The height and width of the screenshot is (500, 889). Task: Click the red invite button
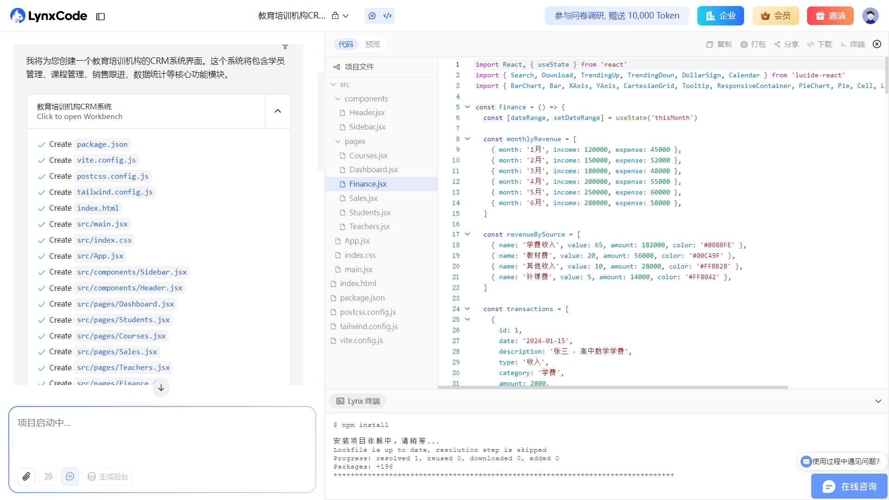point(830,16)
